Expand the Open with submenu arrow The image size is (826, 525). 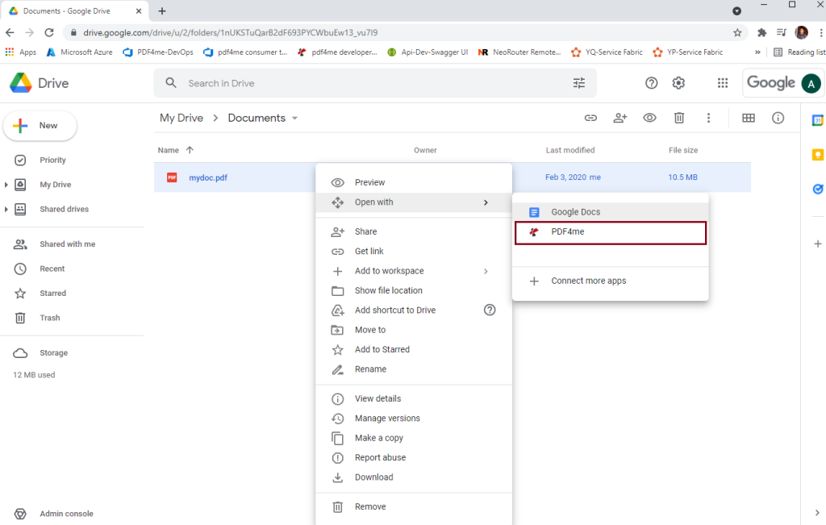486,202
